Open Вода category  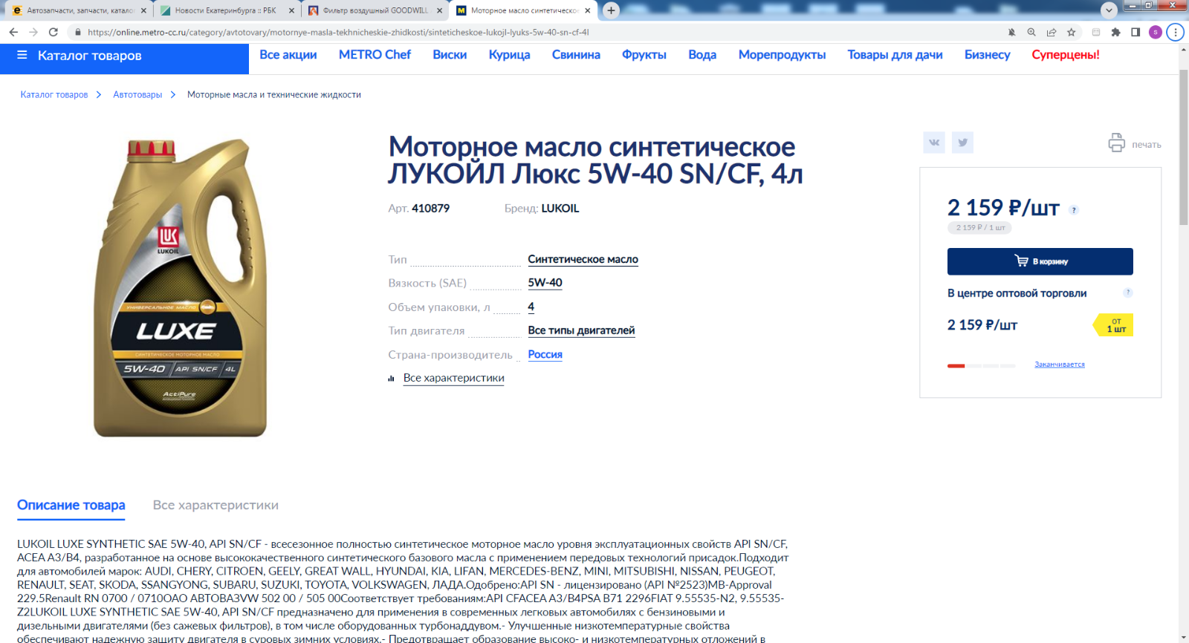tap(702, 55)
